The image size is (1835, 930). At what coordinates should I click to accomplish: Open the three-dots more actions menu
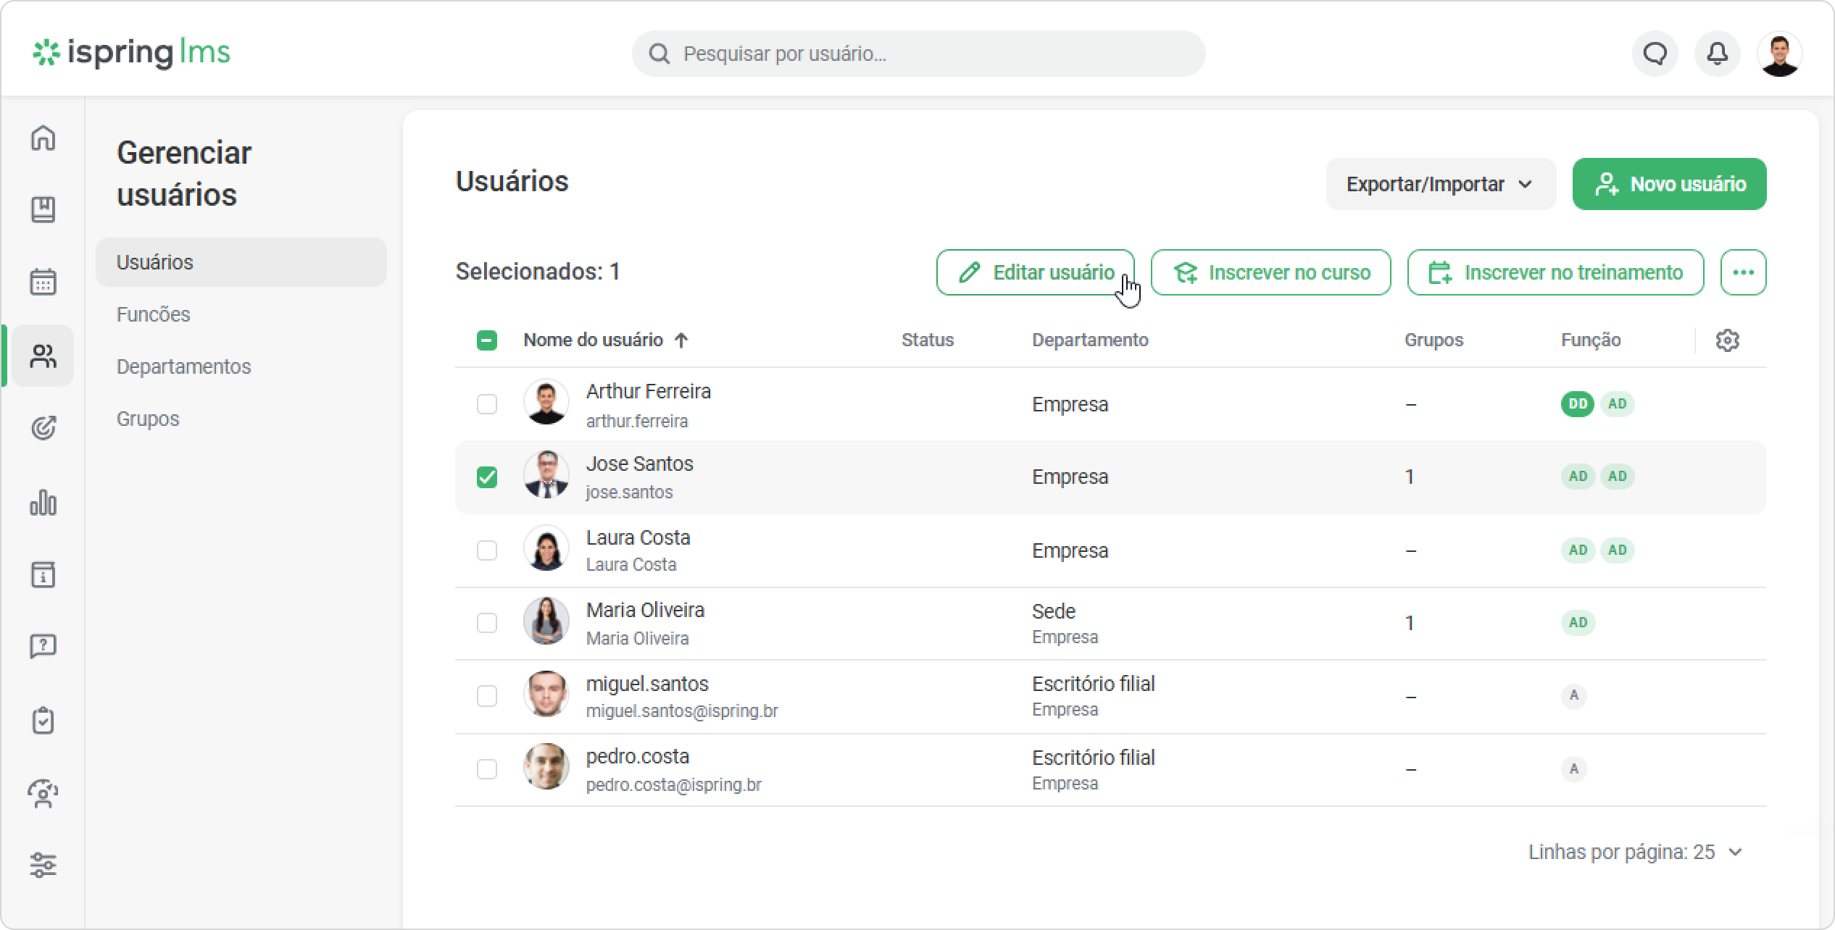click(1743, 272)
